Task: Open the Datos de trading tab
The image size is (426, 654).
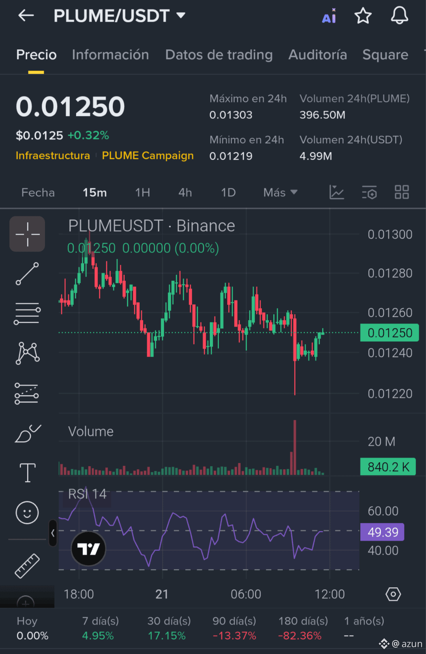Action: click(219, 54)
